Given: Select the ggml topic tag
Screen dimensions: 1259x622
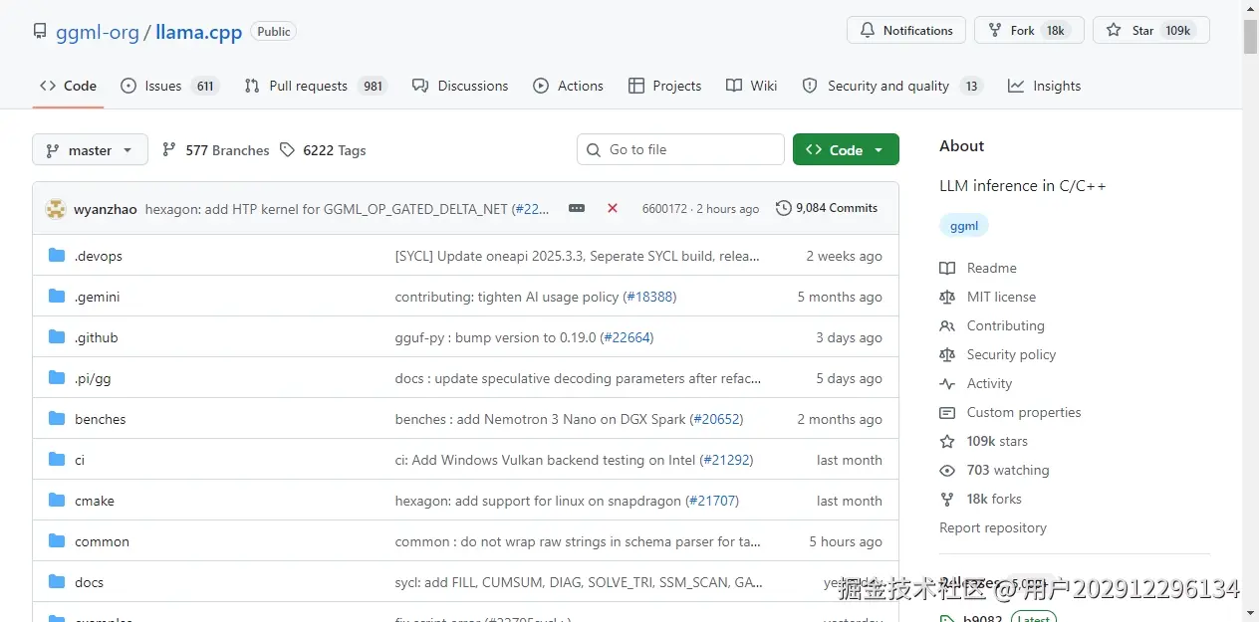Looking at the screenshot, I should [x=964, y=226].
